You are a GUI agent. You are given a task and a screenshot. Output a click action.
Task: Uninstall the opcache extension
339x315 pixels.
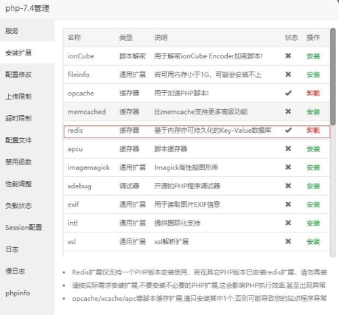(x=313, y=93)
